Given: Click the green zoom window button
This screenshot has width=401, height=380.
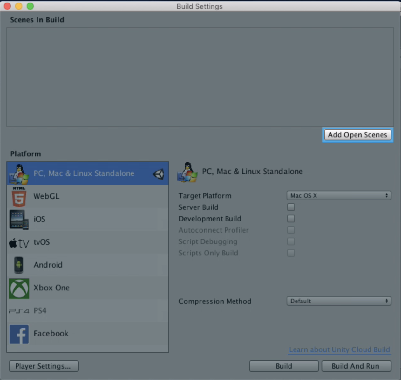Looking at the screenshot, I should (30, 6).
